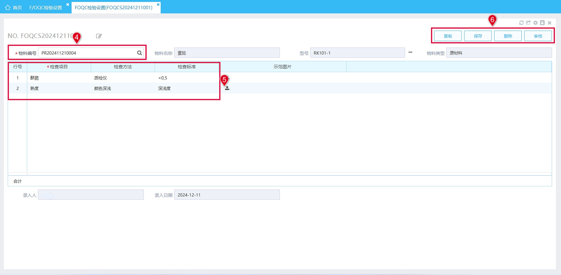Click the 示范图片 column header

tap(282, 67)
